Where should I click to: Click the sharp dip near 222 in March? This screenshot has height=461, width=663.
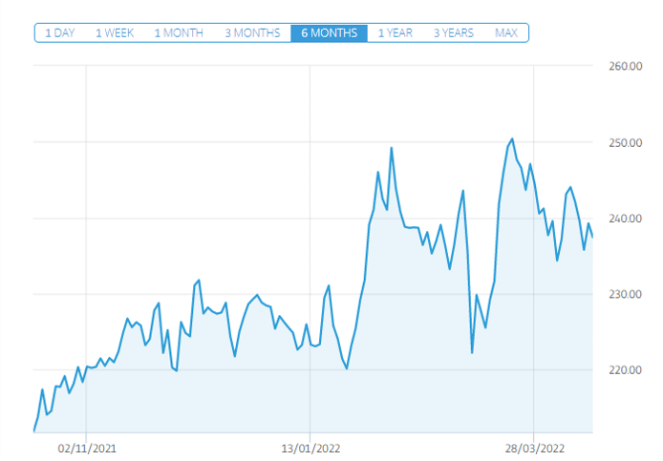(472, 352)
